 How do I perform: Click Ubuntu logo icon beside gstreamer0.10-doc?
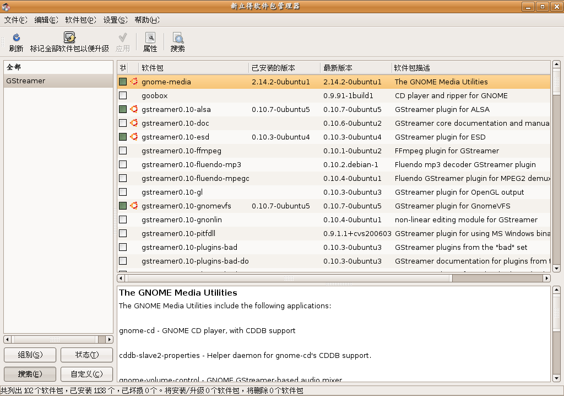134,123
